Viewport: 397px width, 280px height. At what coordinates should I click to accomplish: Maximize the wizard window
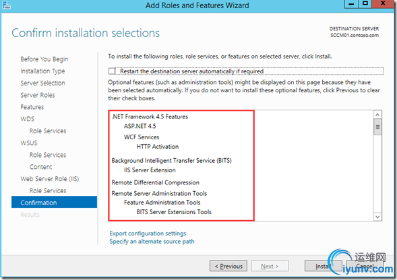click(x=365, y=3)
